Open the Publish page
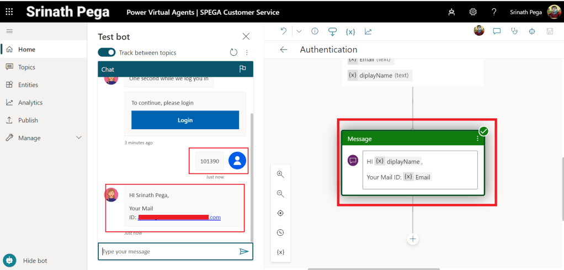564x270 pixels. pos(28,120)
